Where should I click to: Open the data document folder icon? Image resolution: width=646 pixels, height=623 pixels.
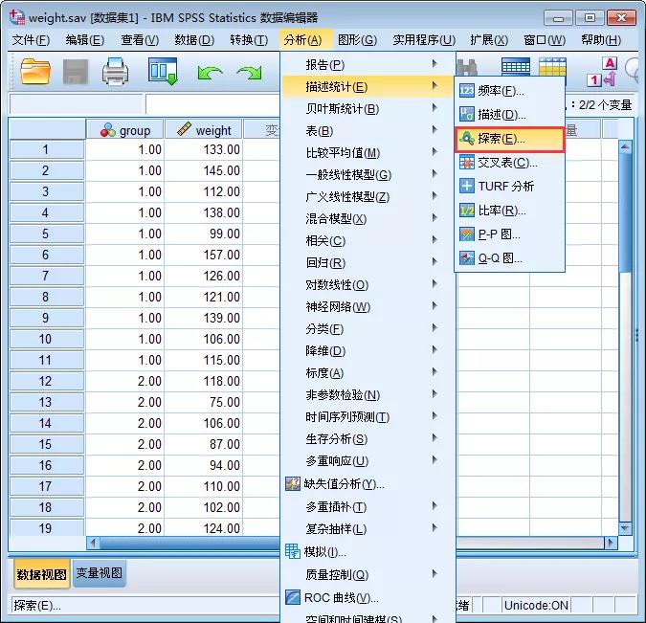pyautogui.click(x=35, y=72)
